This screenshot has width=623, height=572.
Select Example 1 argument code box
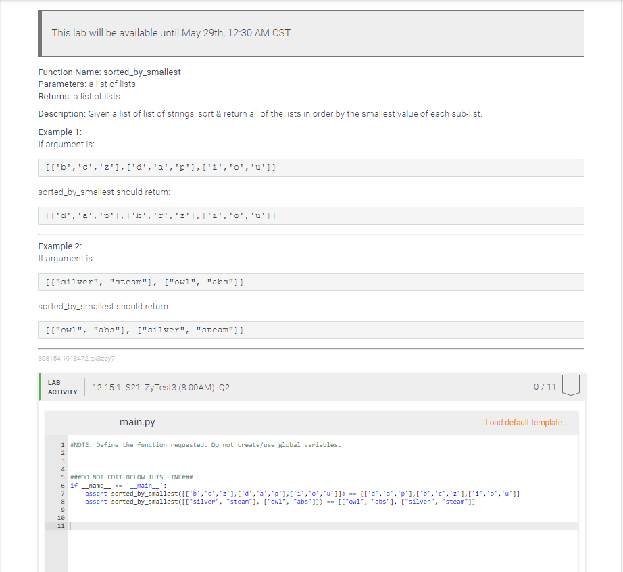(x=311, y=167)
